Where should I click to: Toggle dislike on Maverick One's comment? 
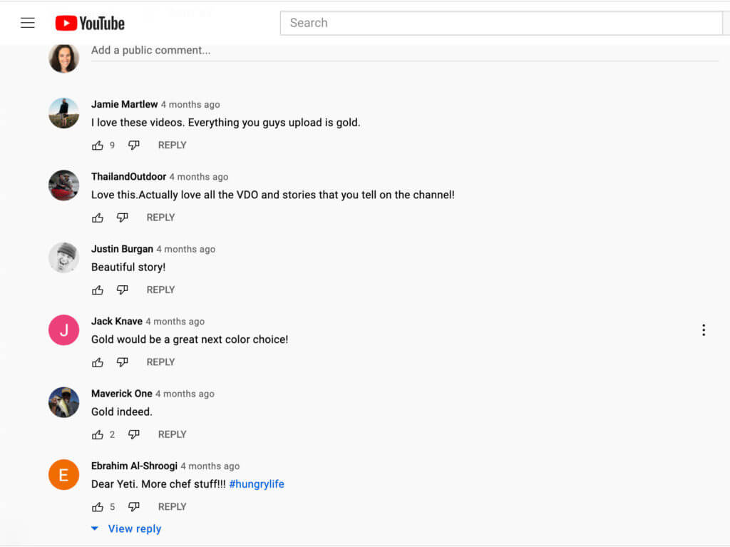coord(134,434)
